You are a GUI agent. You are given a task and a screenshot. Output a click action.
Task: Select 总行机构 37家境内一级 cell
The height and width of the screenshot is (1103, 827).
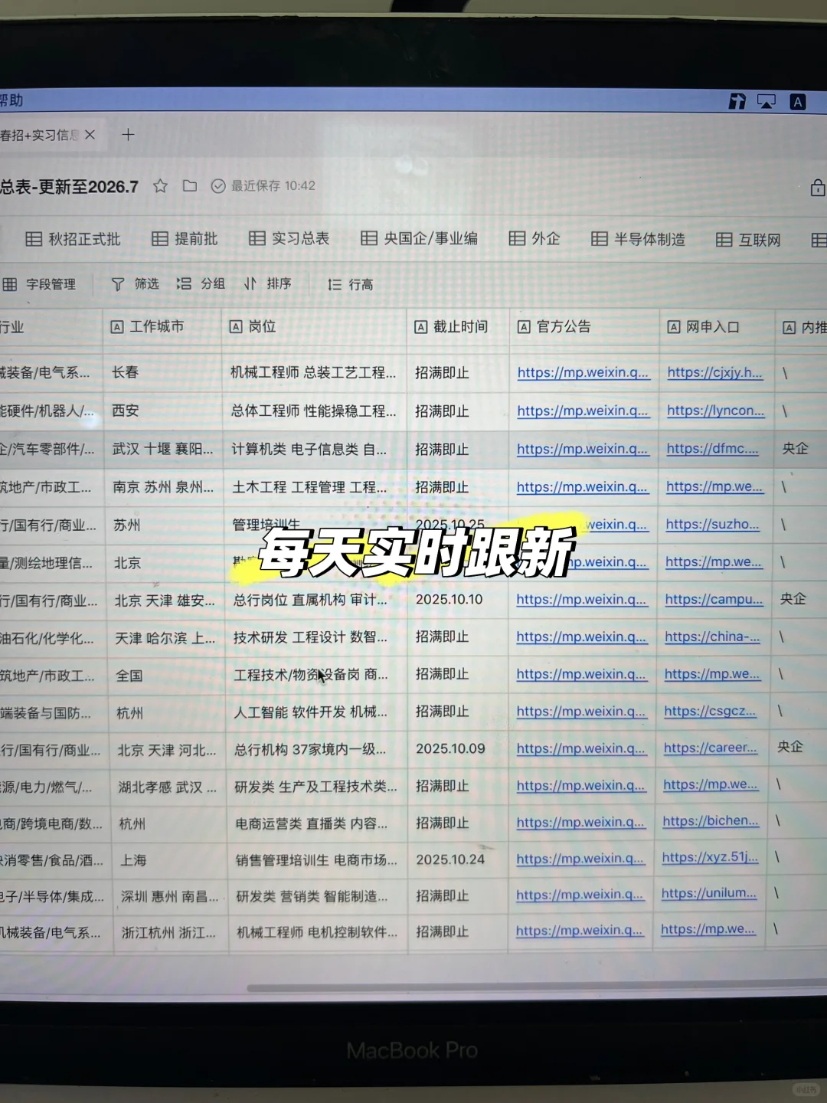tap(317, 749)
